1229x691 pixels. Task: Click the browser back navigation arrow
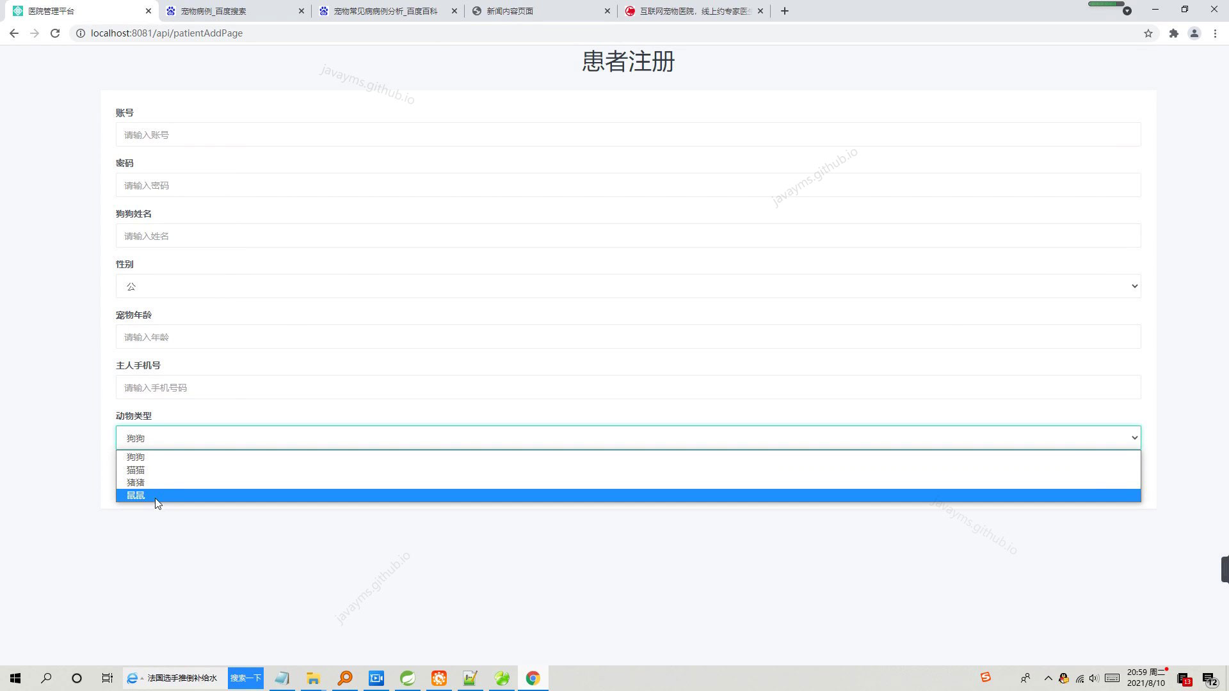click(14, 33)
